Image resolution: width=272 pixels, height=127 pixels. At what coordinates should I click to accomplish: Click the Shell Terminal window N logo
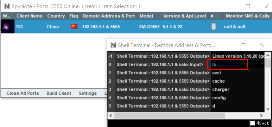(113, 45)
